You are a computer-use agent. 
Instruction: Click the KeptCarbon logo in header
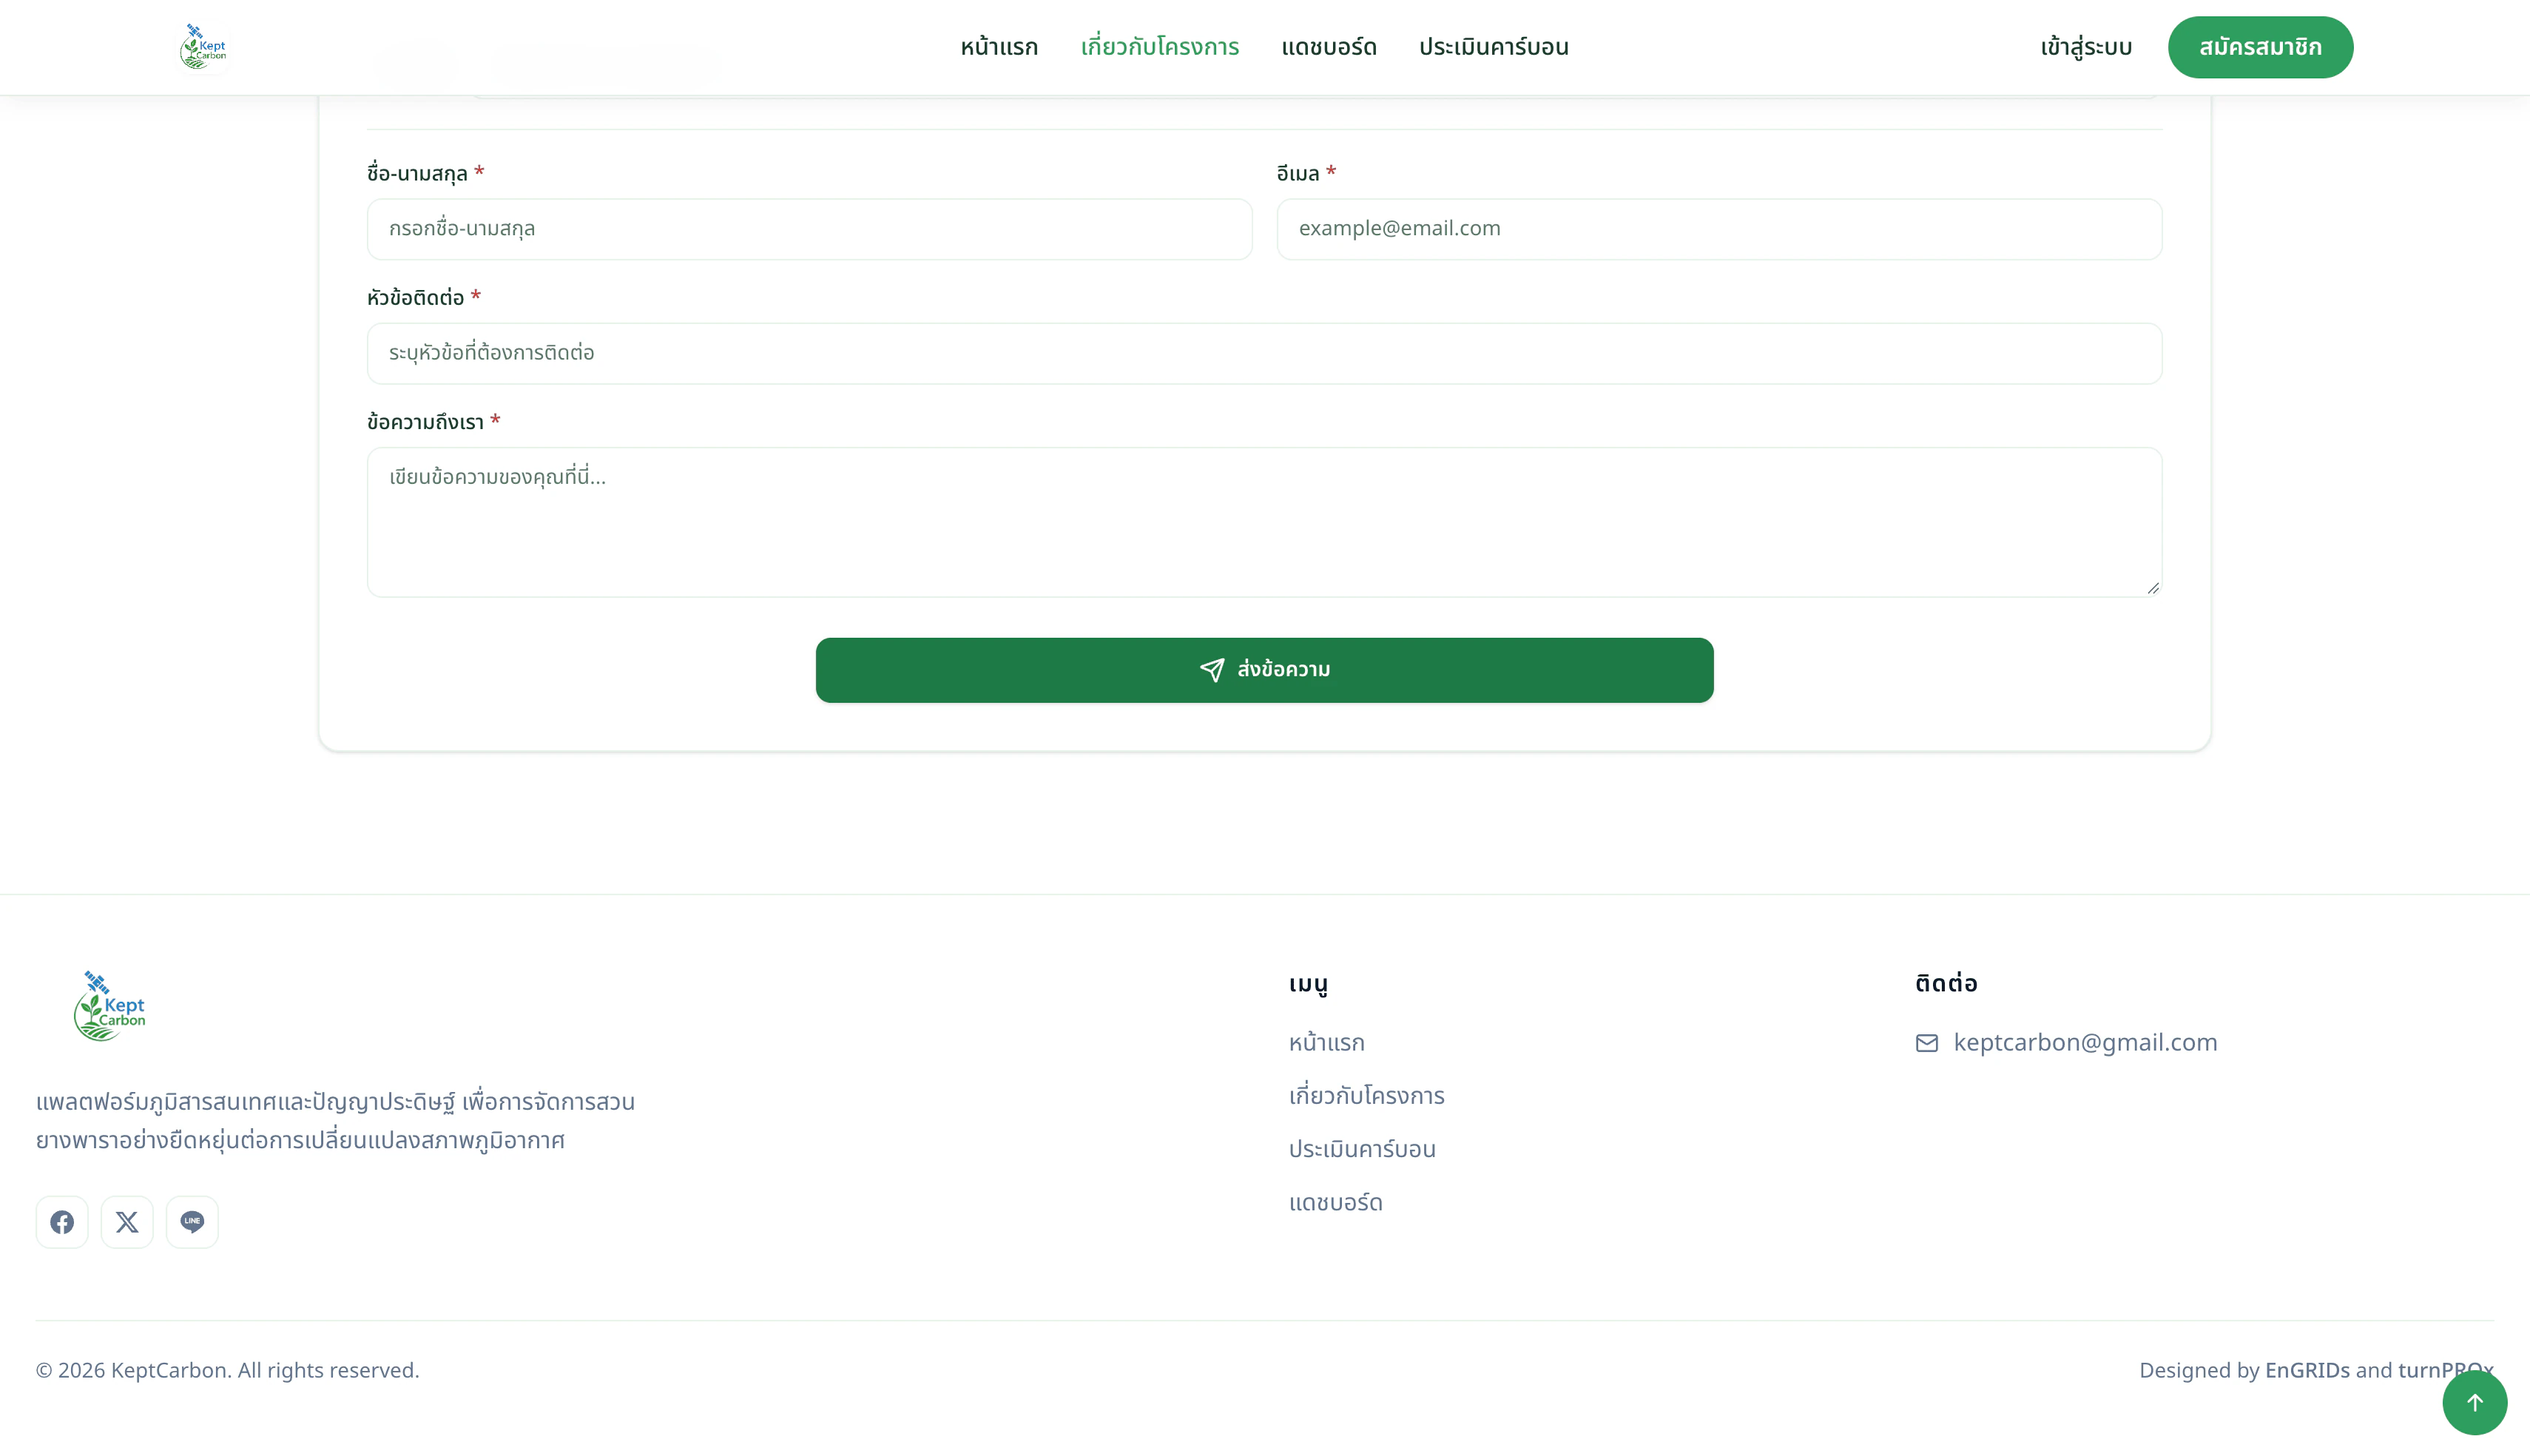point(203,47)
